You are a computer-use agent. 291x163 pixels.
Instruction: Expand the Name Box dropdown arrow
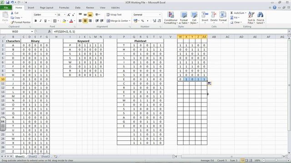tap(32, 32)
